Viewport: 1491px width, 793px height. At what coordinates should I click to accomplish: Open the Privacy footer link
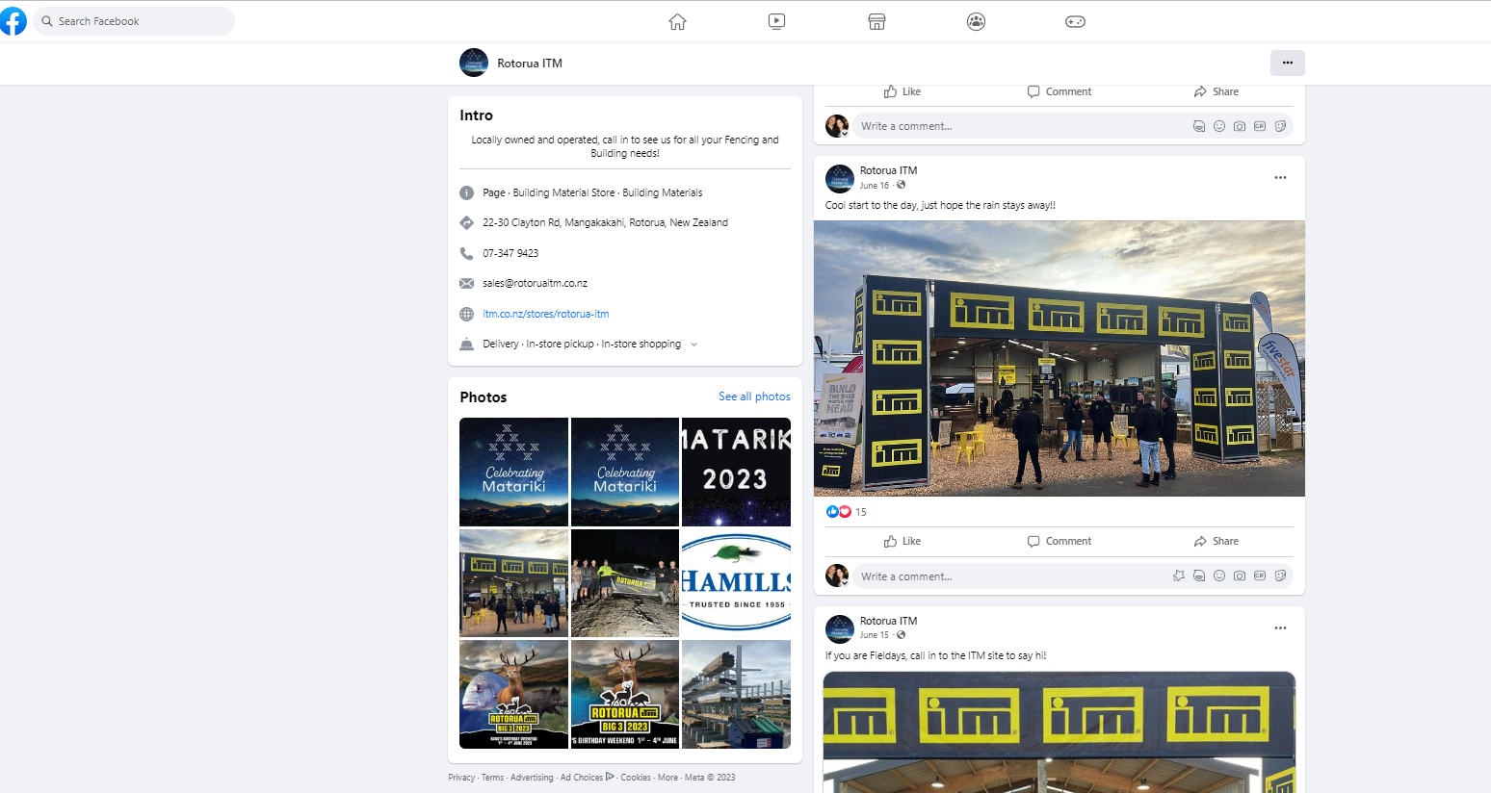click(x=461, y=778)
